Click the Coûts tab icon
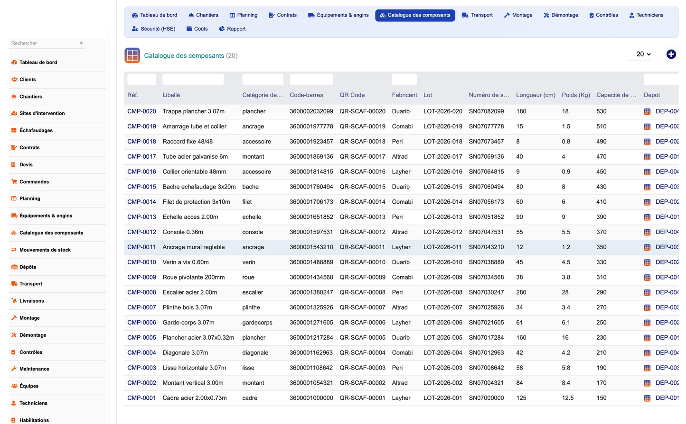This screenshot has width=686, height=424. 189,29
